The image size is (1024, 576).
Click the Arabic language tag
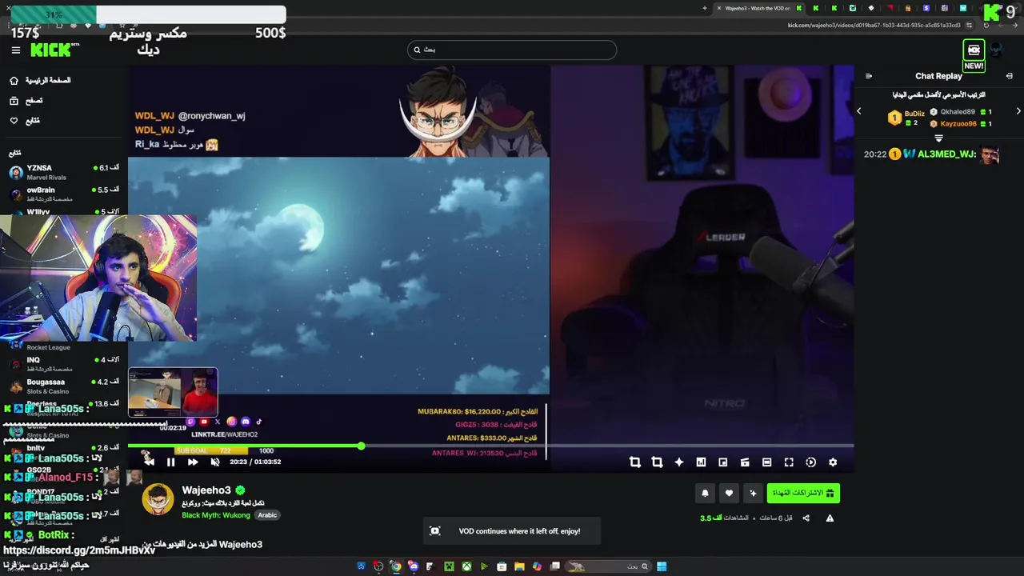tap(267, 515)
